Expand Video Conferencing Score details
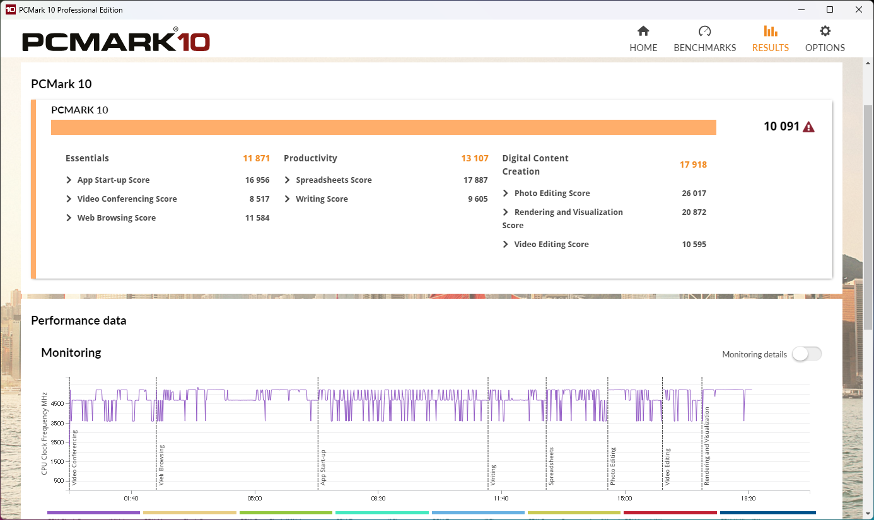The width and height of the screenshot is (874, 520). (x=69, y=199)
